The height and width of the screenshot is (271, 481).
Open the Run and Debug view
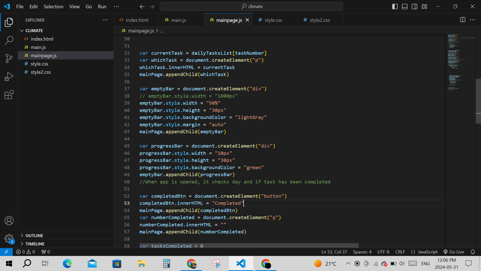(9, 77)
